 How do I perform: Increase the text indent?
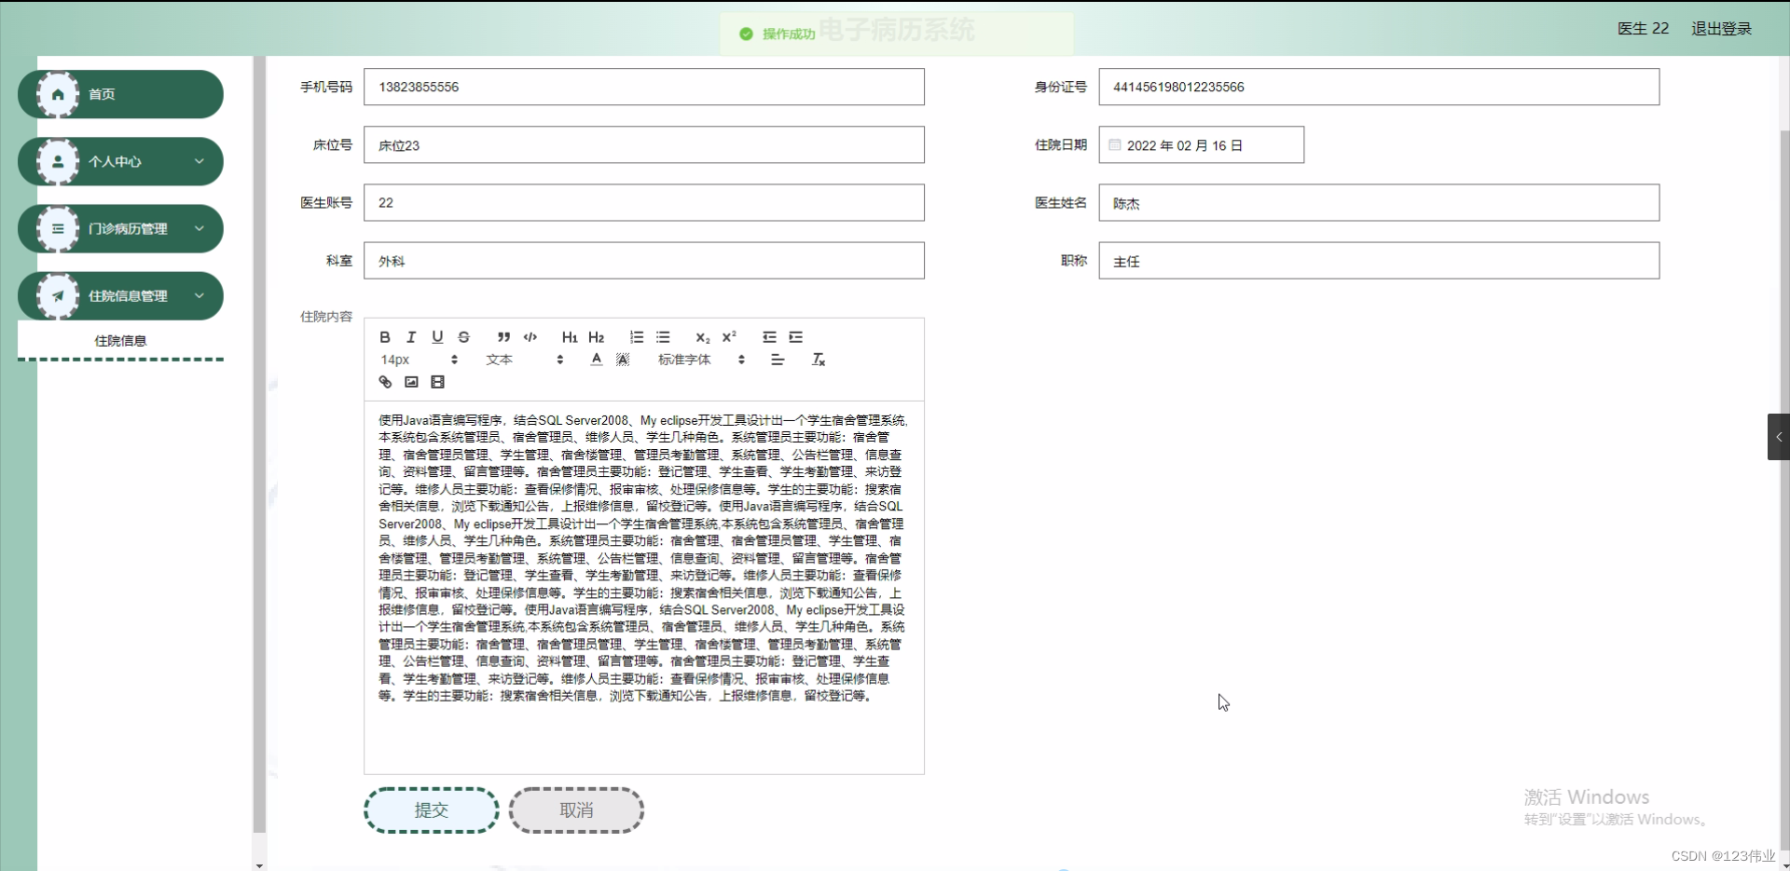pos(795,337)
